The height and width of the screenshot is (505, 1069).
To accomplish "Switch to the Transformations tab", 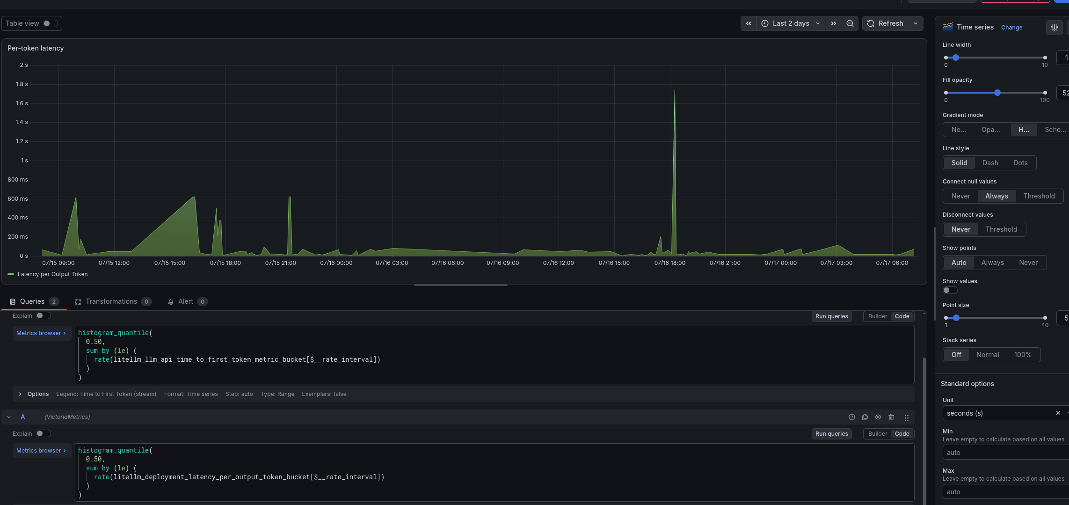I will [x=113, y=301].
